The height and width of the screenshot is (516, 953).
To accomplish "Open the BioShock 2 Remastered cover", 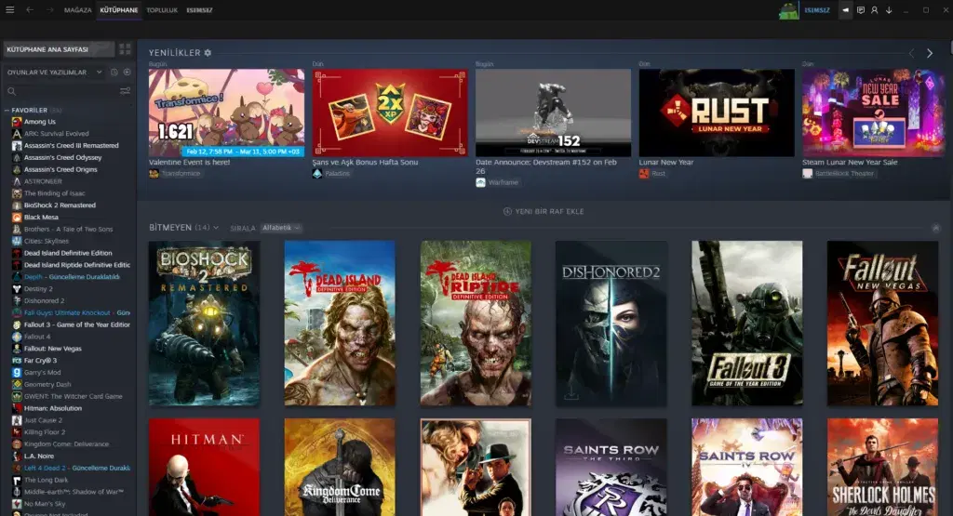I will point(204,323).
